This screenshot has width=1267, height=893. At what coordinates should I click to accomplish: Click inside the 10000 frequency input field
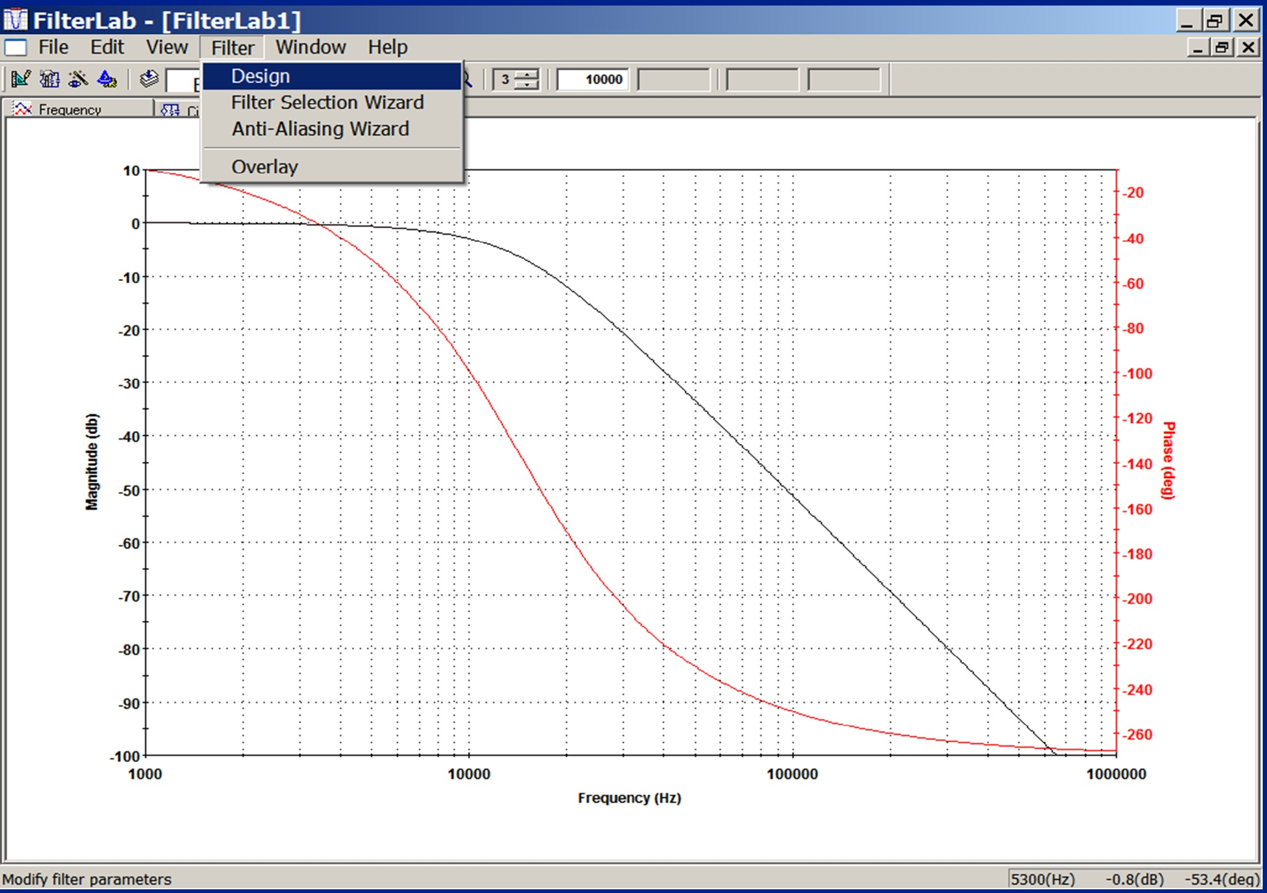[x=592, y=79]
